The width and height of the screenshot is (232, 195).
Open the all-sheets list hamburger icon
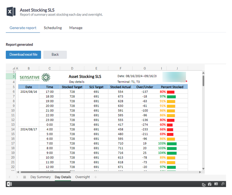(25, 177)
